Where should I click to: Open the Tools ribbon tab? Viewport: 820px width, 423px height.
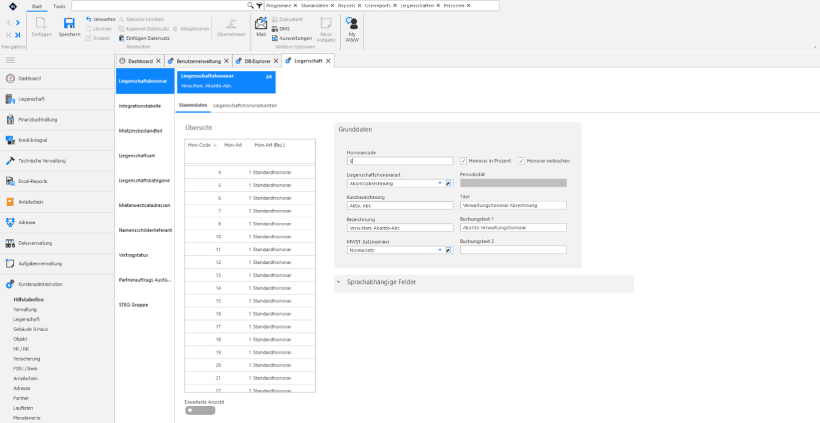[59, 6]
